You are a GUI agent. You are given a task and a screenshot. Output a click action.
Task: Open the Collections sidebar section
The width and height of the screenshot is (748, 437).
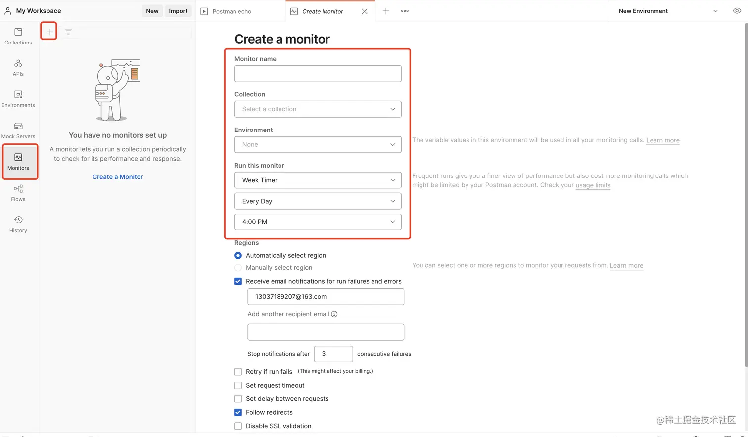coord(18,37)
